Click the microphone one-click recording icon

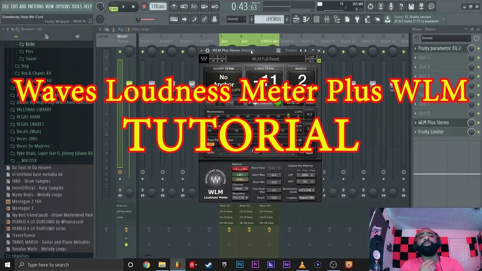(391, 6)
